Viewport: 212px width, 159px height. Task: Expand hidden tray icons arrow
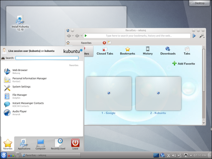191,155
